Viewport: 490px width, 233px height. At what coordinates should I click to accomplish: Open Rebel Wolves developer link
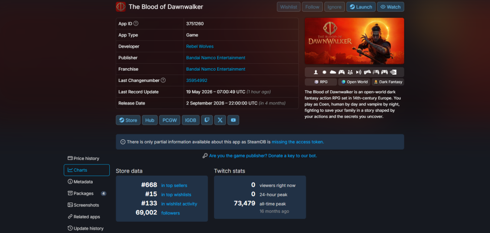pyautogui.click(x=200, y=46)
